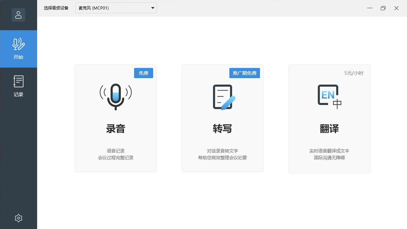Click the 对话录音转文字 text
This screenshot has width=407, height=229.
point(223,151)
